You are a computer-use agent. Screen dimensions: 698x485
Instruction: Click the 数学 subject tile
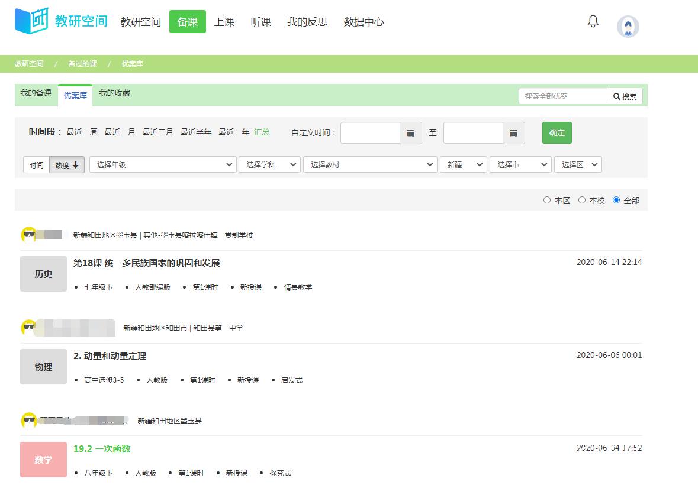click(x=43, y=460)
